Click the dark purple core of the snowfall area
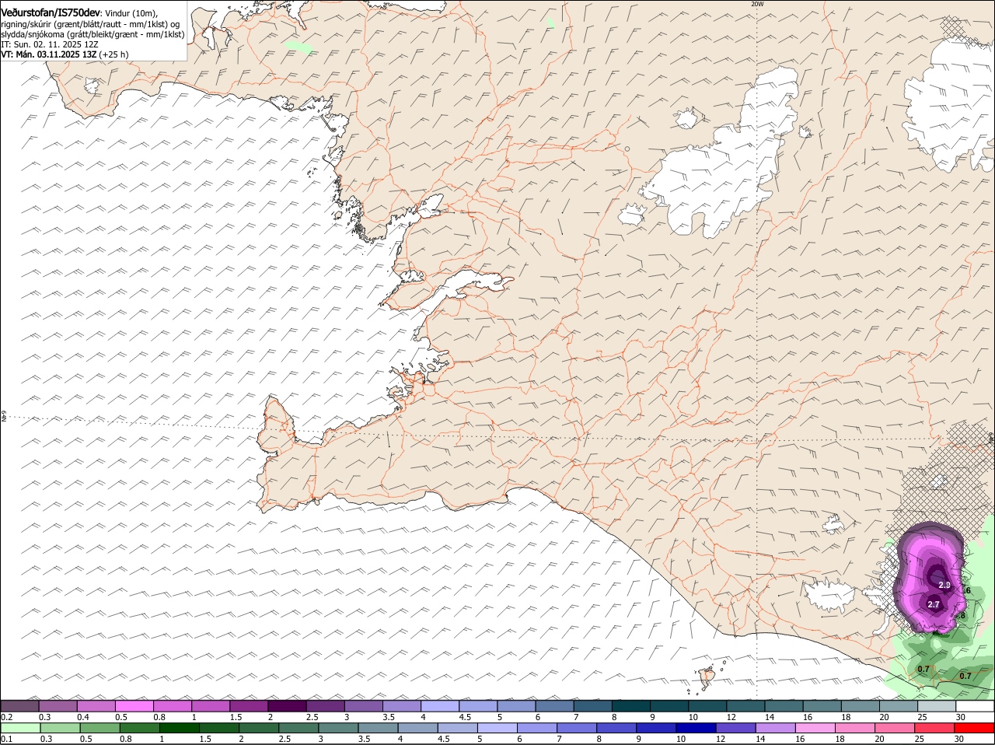Image resolution: width=995 pixels, height=745 pixels. click(937, 577)
